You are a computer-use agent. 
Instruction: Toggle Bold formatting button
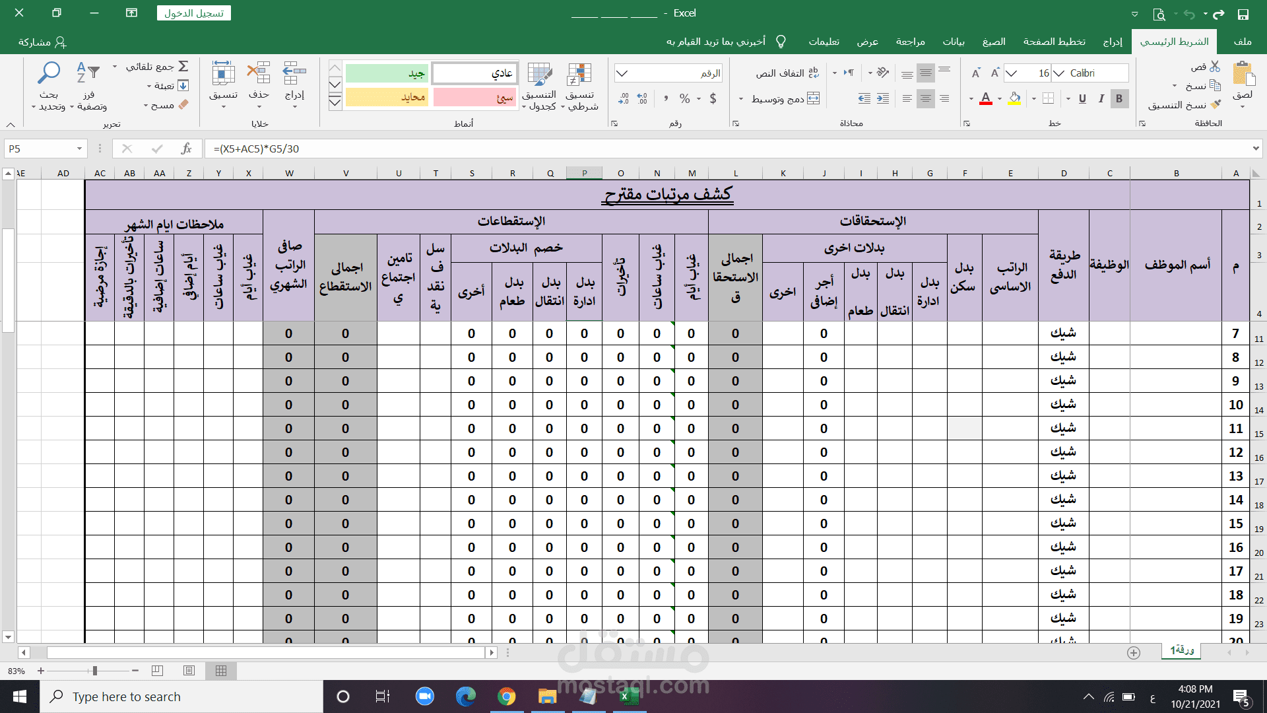(1119, 99)
